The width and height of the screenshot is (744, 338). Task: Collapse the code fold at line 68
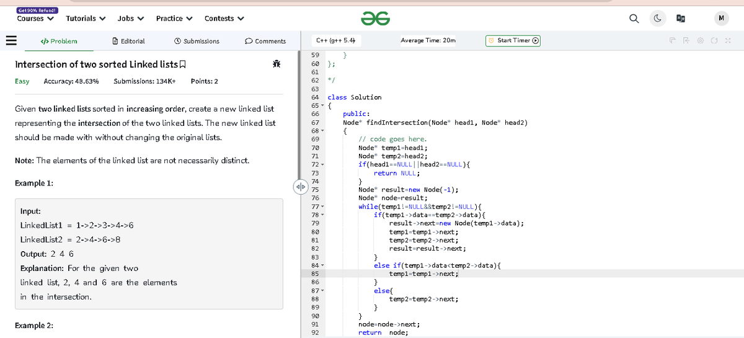pyautogui.click(x=323, y=131)
